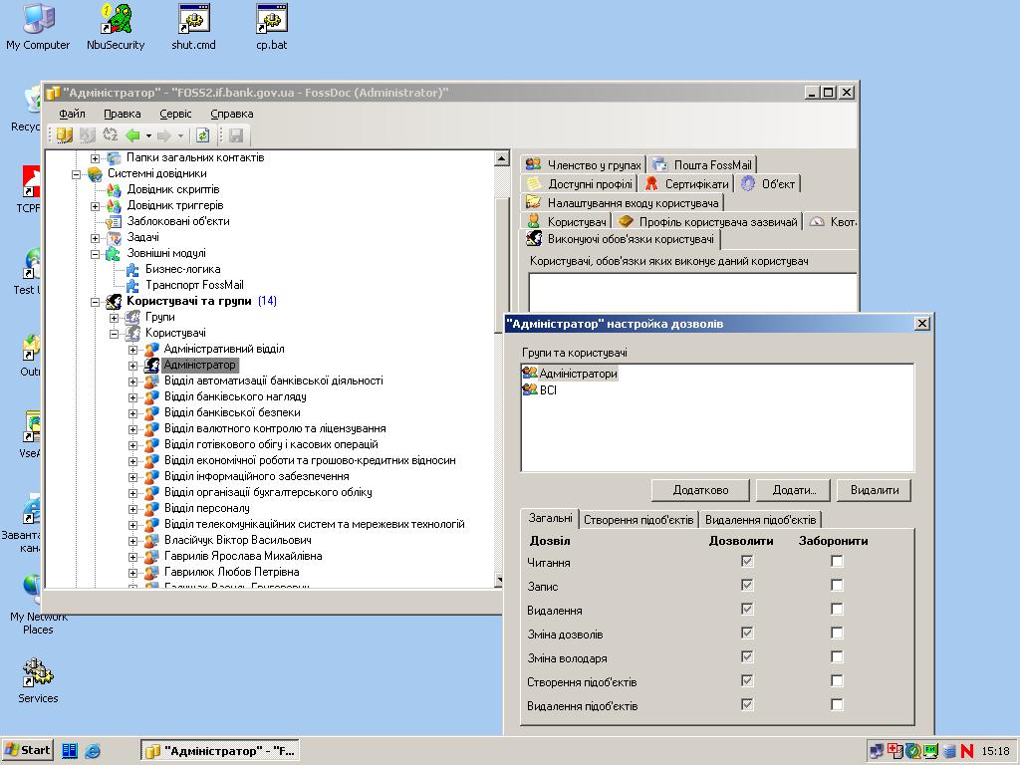Check the deny box for Запис

pos(837,586)
